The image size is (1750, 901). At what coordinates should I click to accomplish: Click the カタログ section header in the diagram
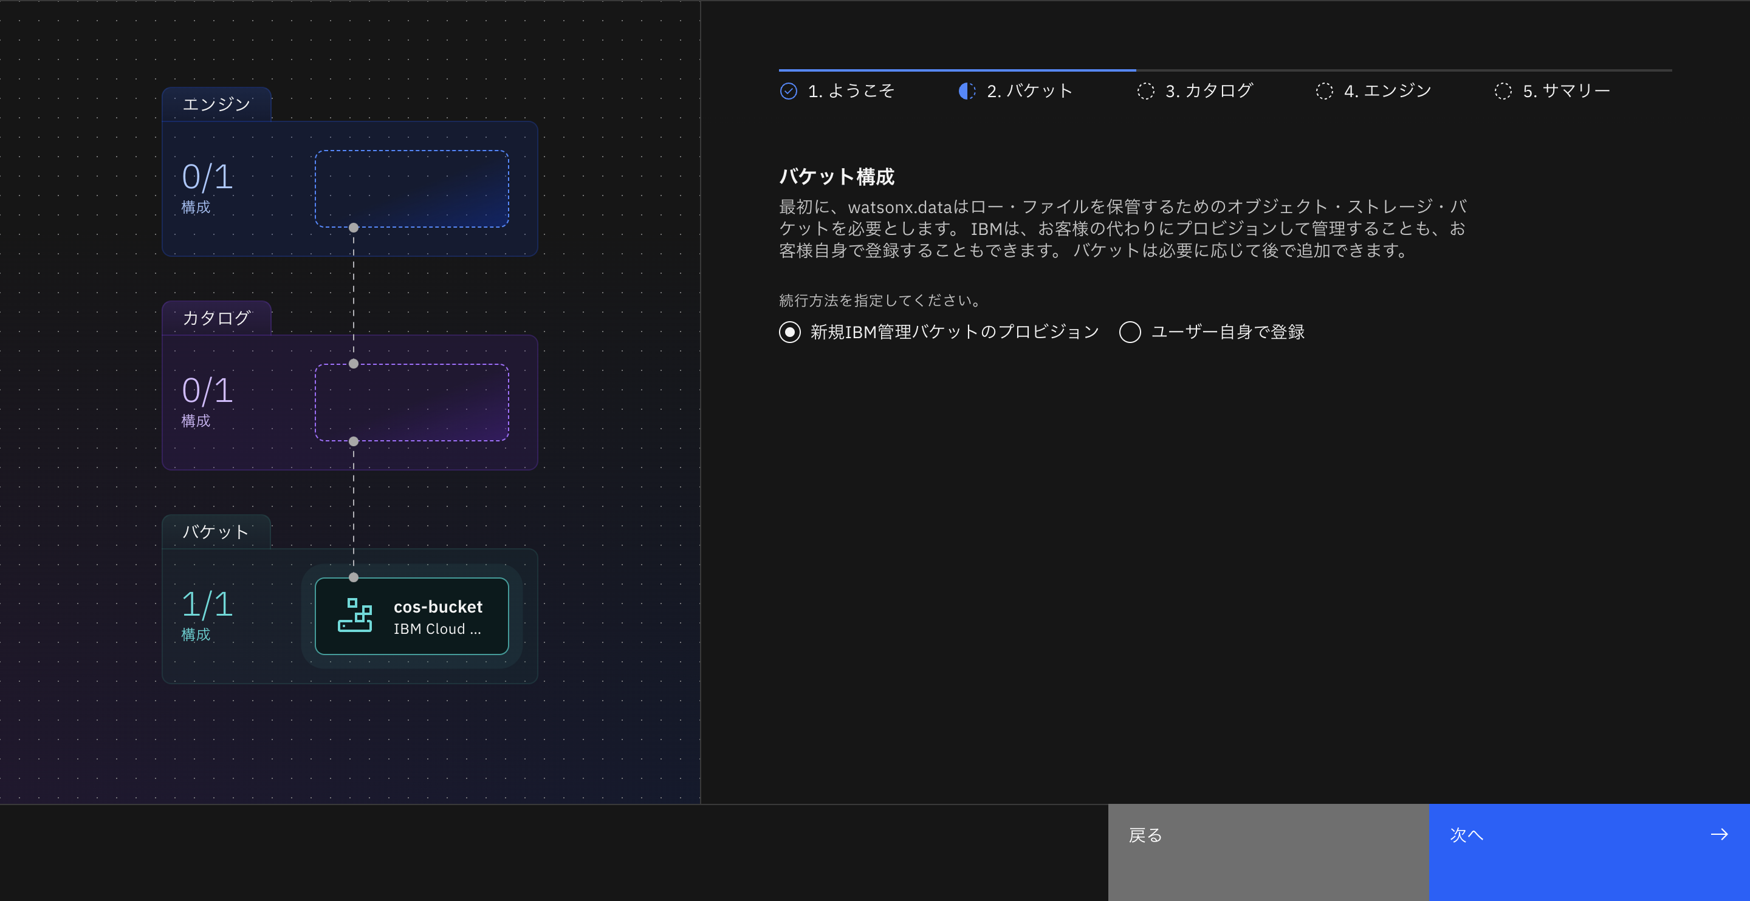coord(216,317)
